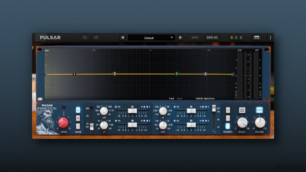This screenshot has width=306, height=172.
Task: Click the SAVE AS button
Action: (x=212, y=37)
